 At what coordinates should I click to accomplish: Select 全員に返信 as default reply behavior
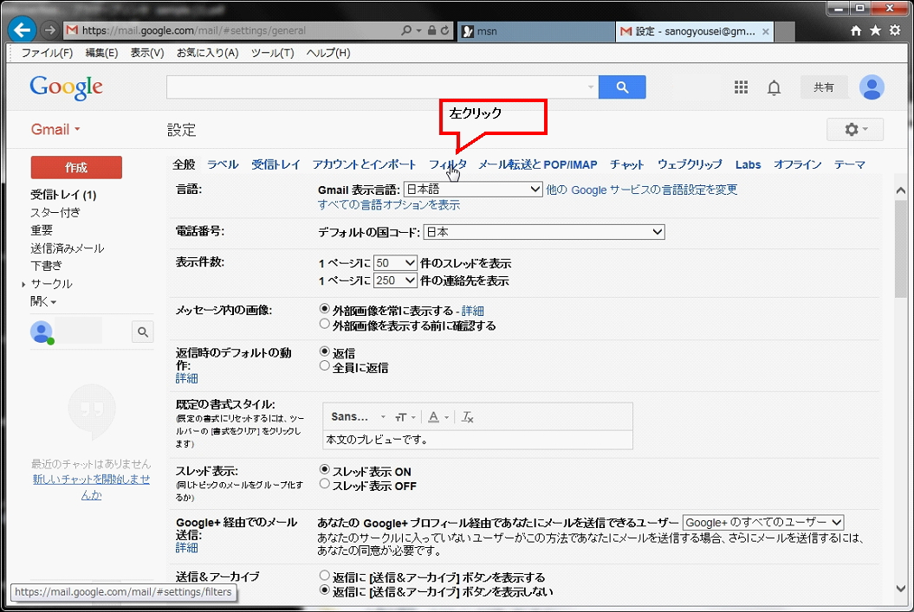coord(323,364)
